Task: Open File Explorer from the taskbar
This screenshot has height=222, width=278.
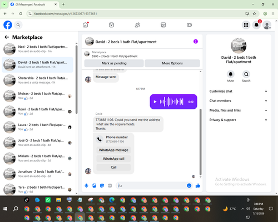Action: [x=58, y=200]
